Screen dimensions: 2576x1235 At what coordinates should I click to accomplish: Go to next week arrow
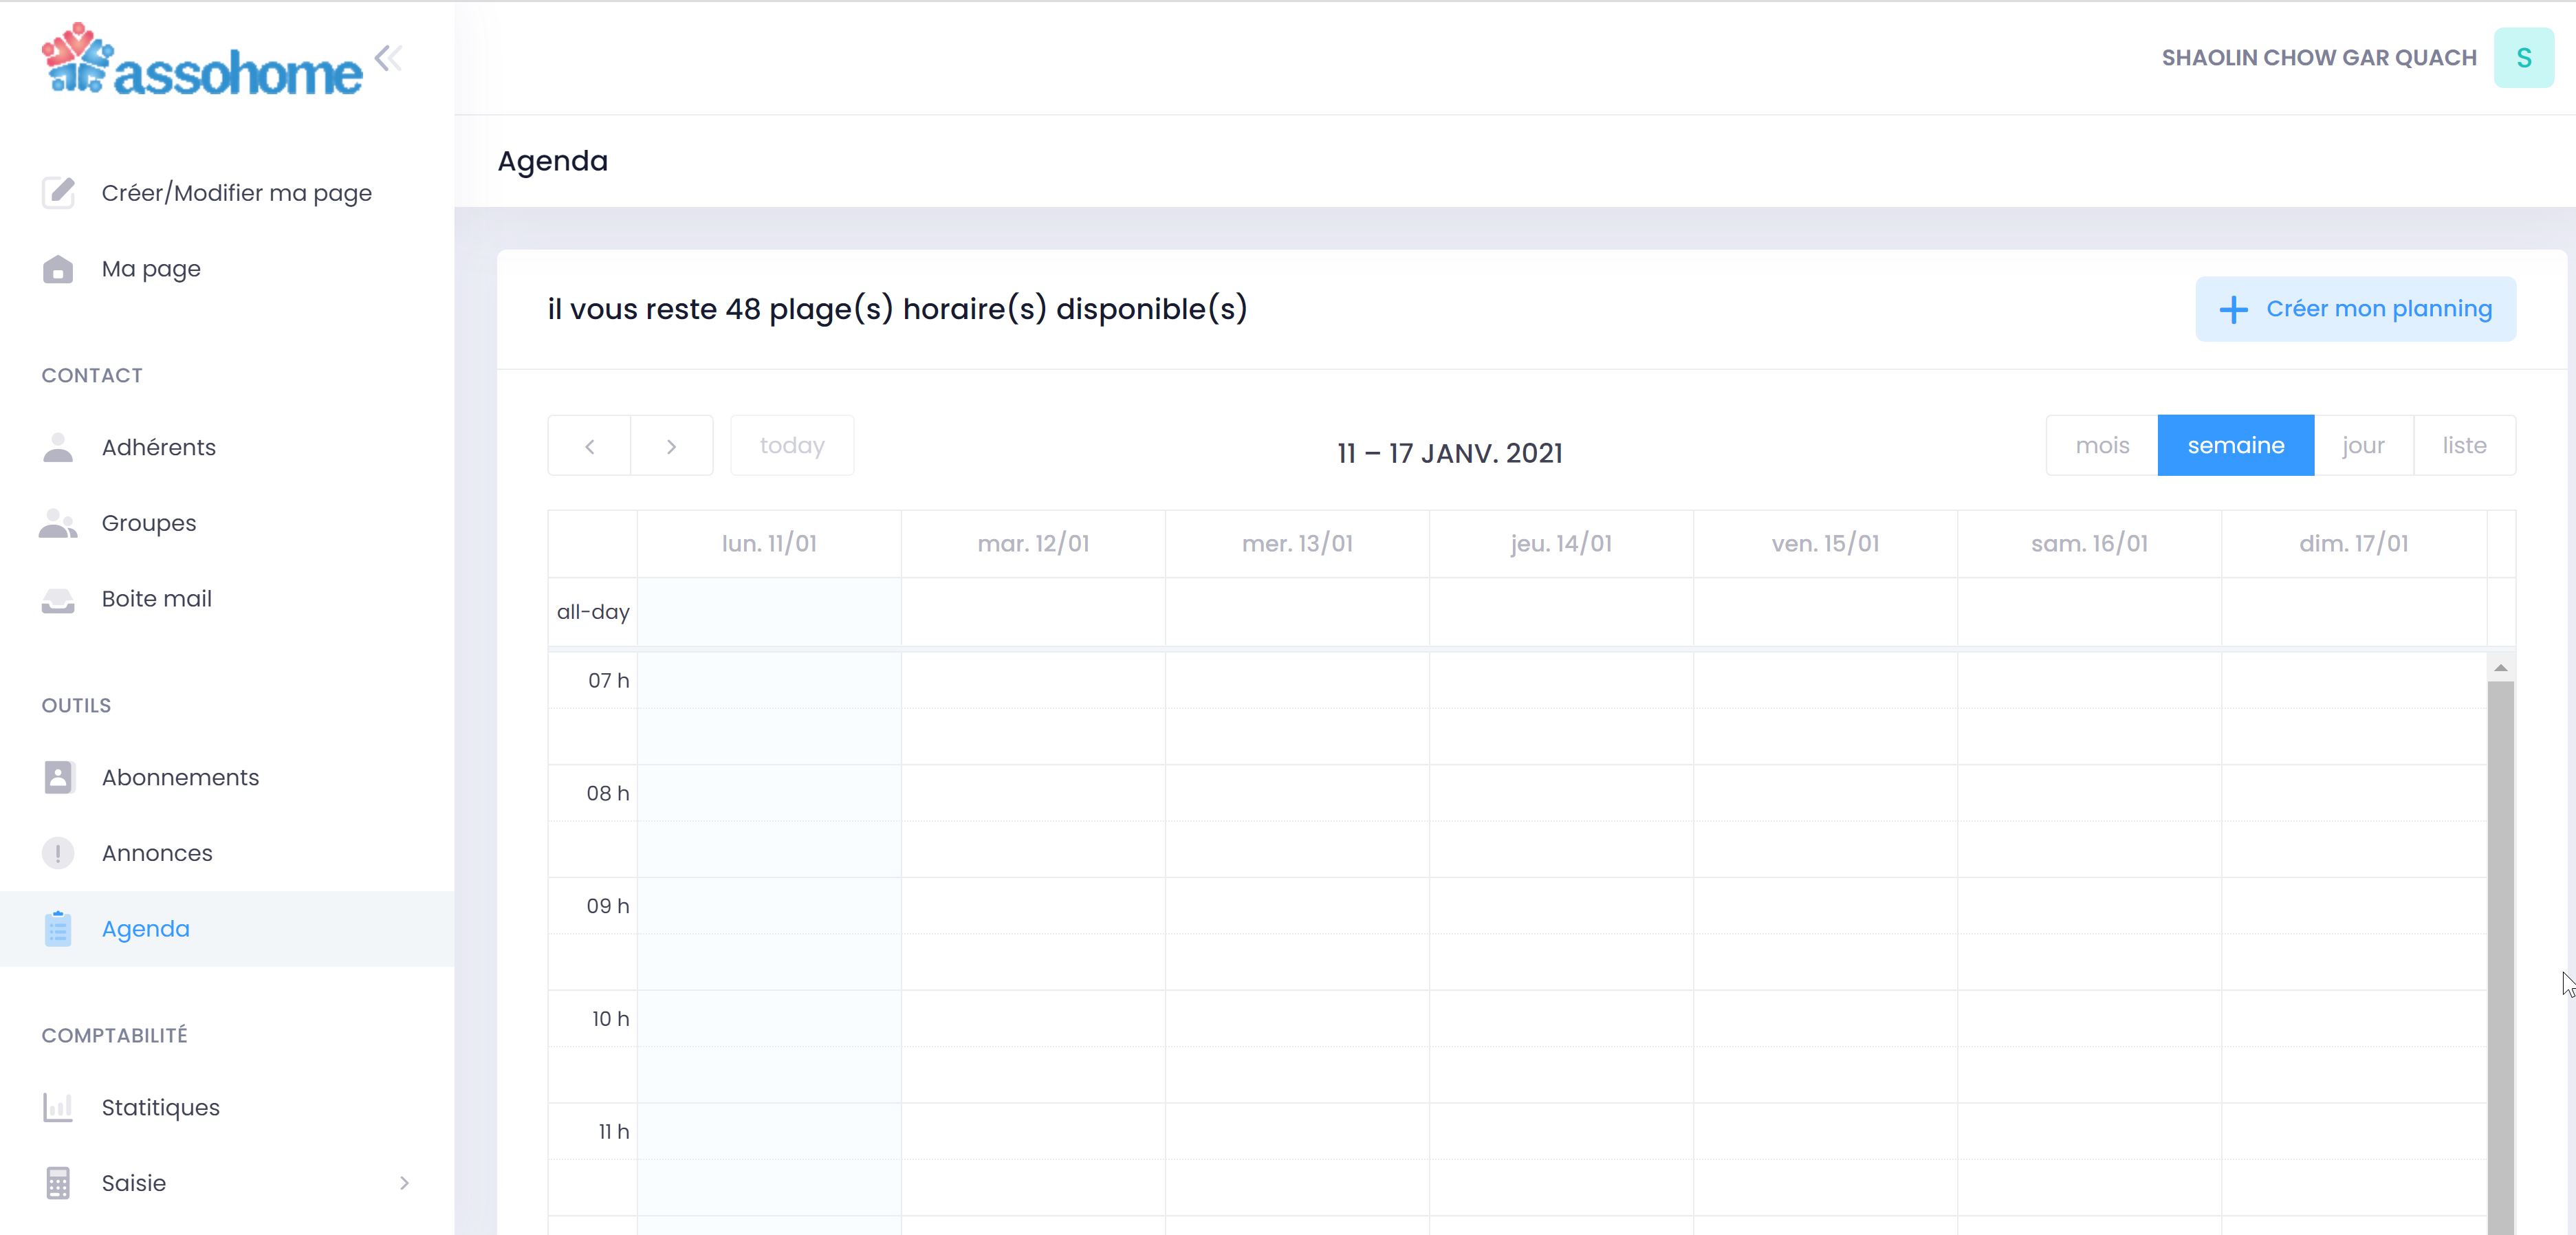[x=672, y=446]
